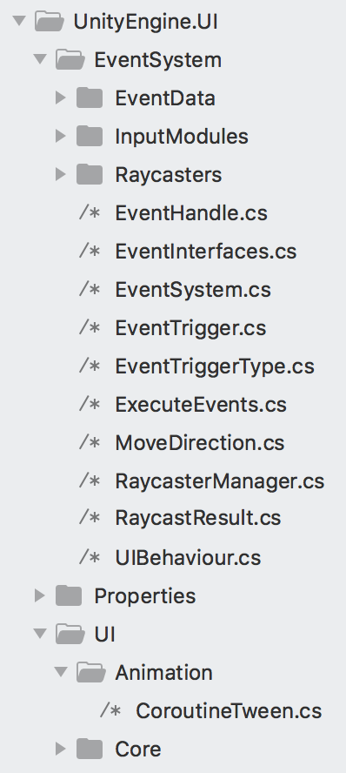Click the EventData folder icon
Screen dimensions: 346x773
point(90,97)
